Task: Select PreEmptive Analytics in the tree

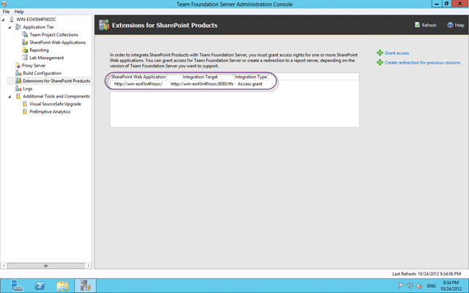Action: [50, 111]
